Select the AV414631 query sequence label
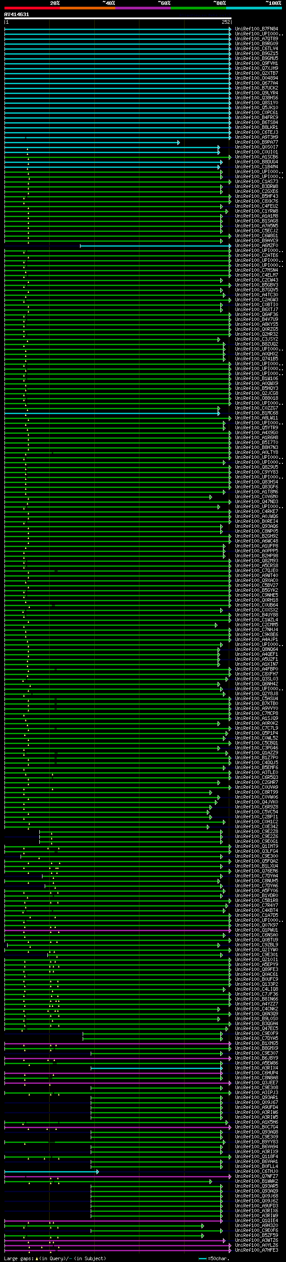This screenshot has width=286, height=1262. click(x=17, y=14)
